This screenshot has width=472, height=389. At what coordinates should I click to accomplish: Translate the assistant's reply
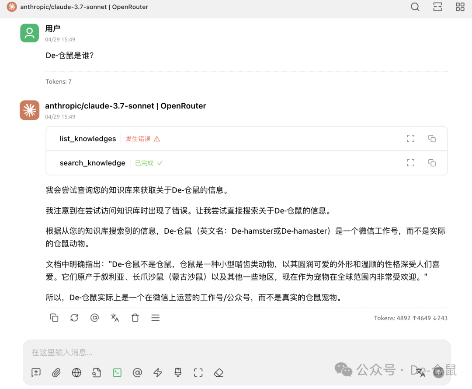point(115,318)
